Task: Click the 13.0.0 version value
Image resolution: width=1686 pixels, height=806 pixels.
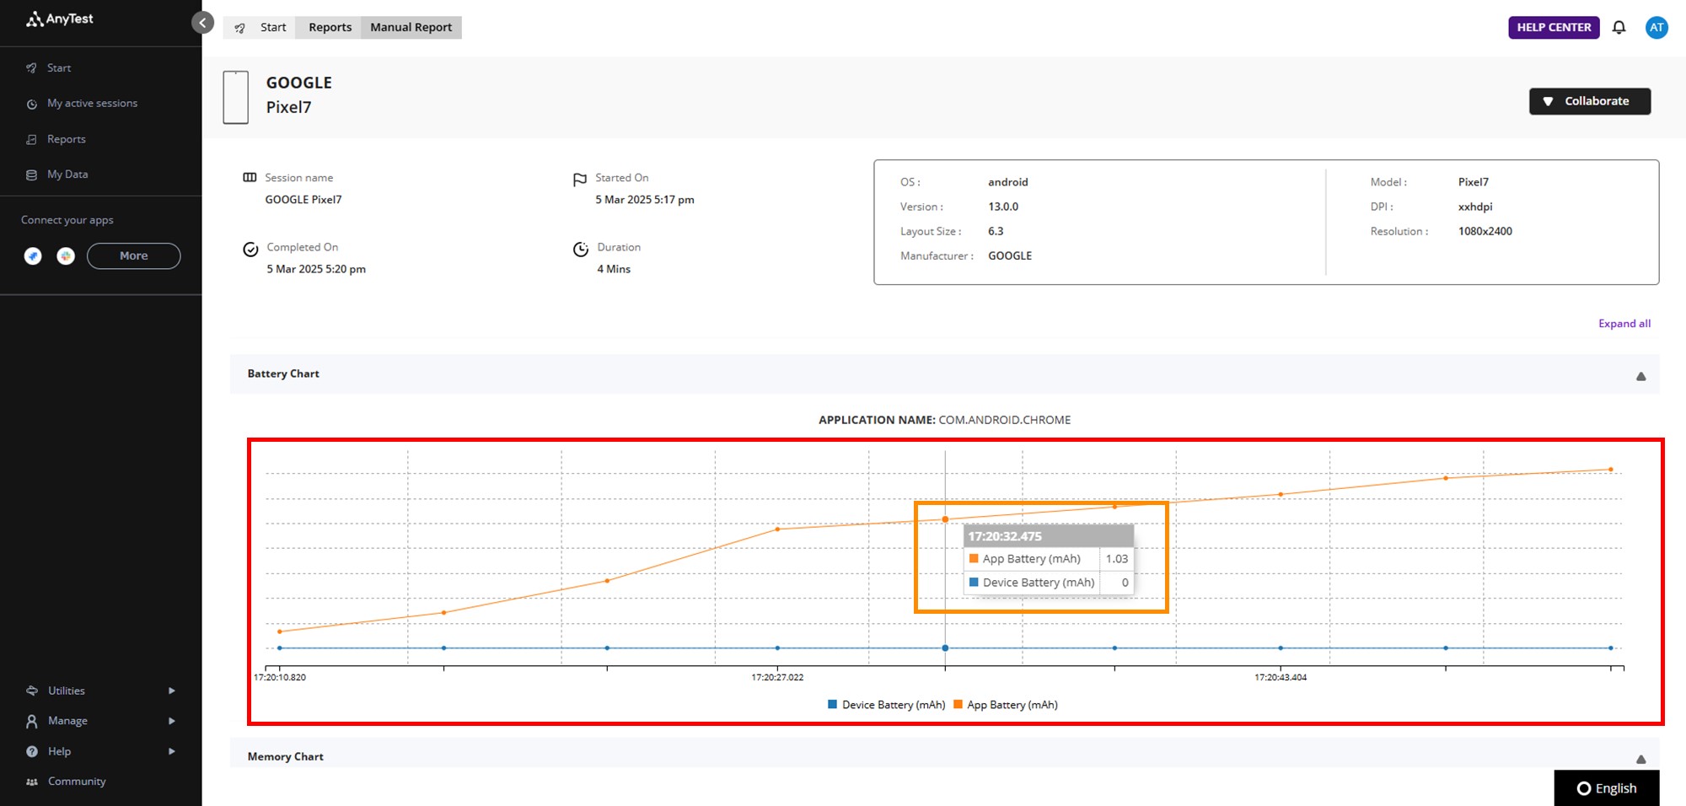Action: (1003, 207)
